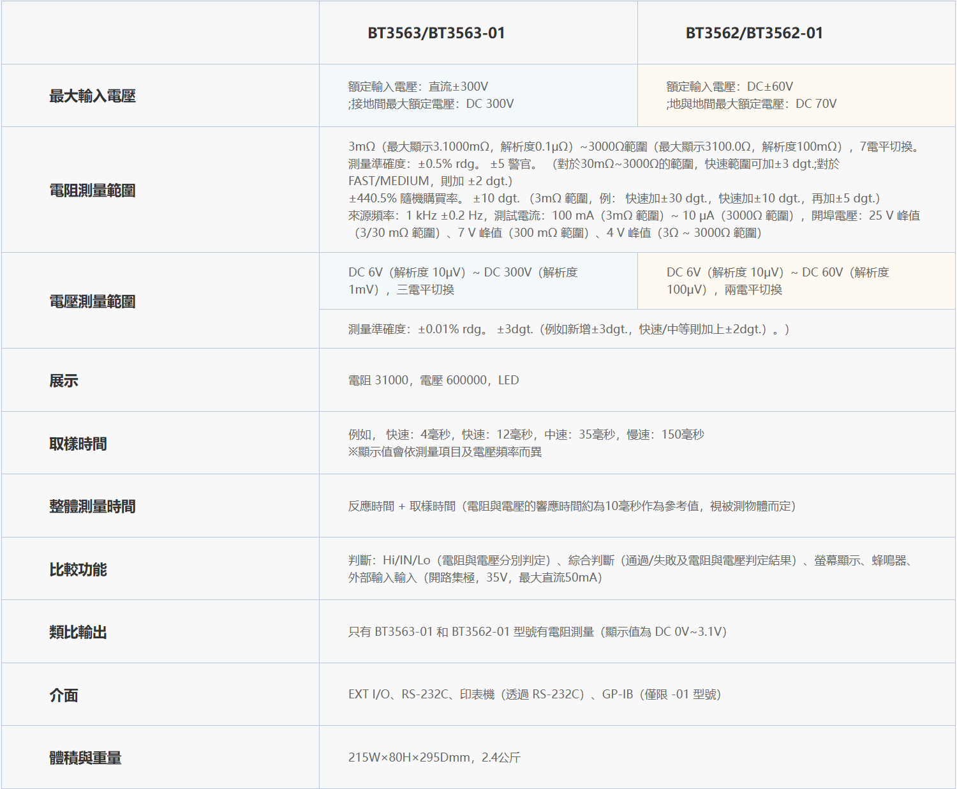Click the note ※顯示值會依測量項目及電壓頻率而異

[445, 451]
